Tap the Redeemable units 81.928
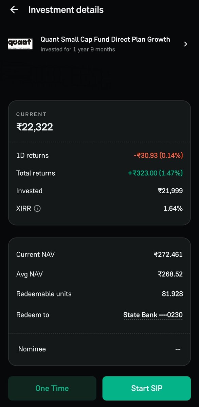The image size is (199, 407). (172, 294)
